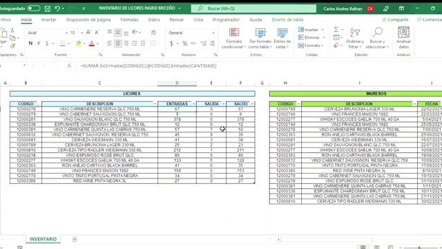Screen dimensions: 442x249
Task: Open the font color dropdown arrow
Action: point(98,44)
